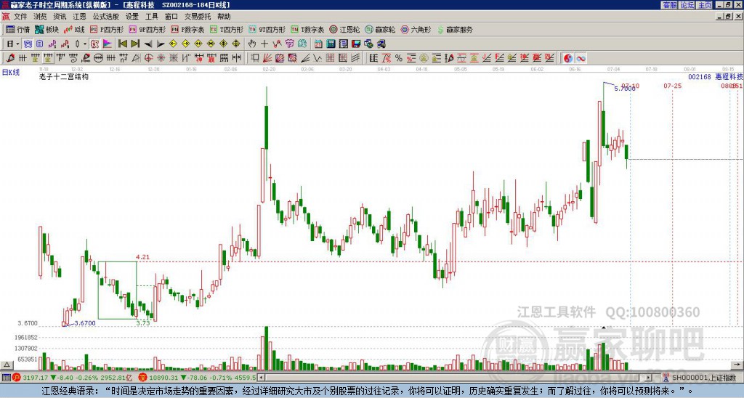
Task: Click the yellow diamond left-arrow icon
Action: (173, 44)
